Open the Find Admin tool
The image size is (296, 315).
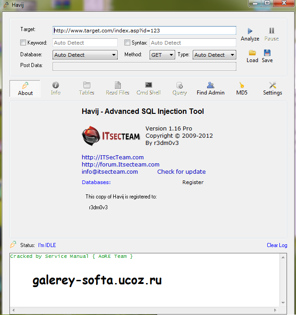tap(211, 89)
